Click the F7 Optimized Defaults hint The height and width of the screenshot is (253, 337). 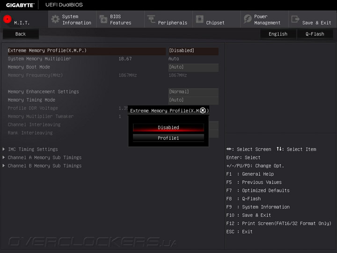(258, 190)
